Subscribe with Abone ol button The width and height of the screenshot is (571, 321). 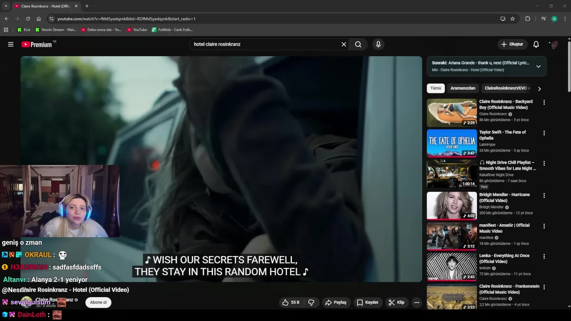pos(98,302)
